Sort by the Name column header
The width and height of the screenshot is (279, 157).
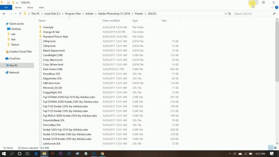point(69,20)
